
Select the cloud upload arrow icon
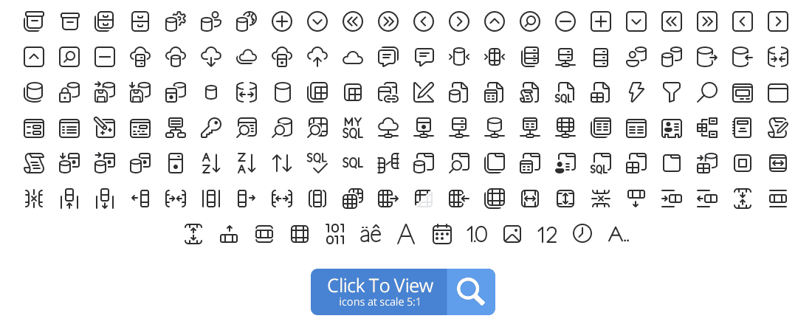[x=317, y=57]
